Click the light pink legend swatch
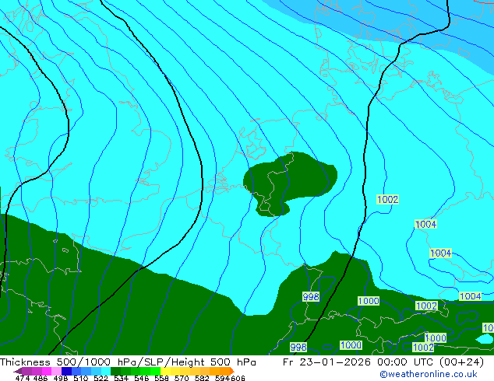This screenshot has width=494, height=381. click(x=56, y=371)
